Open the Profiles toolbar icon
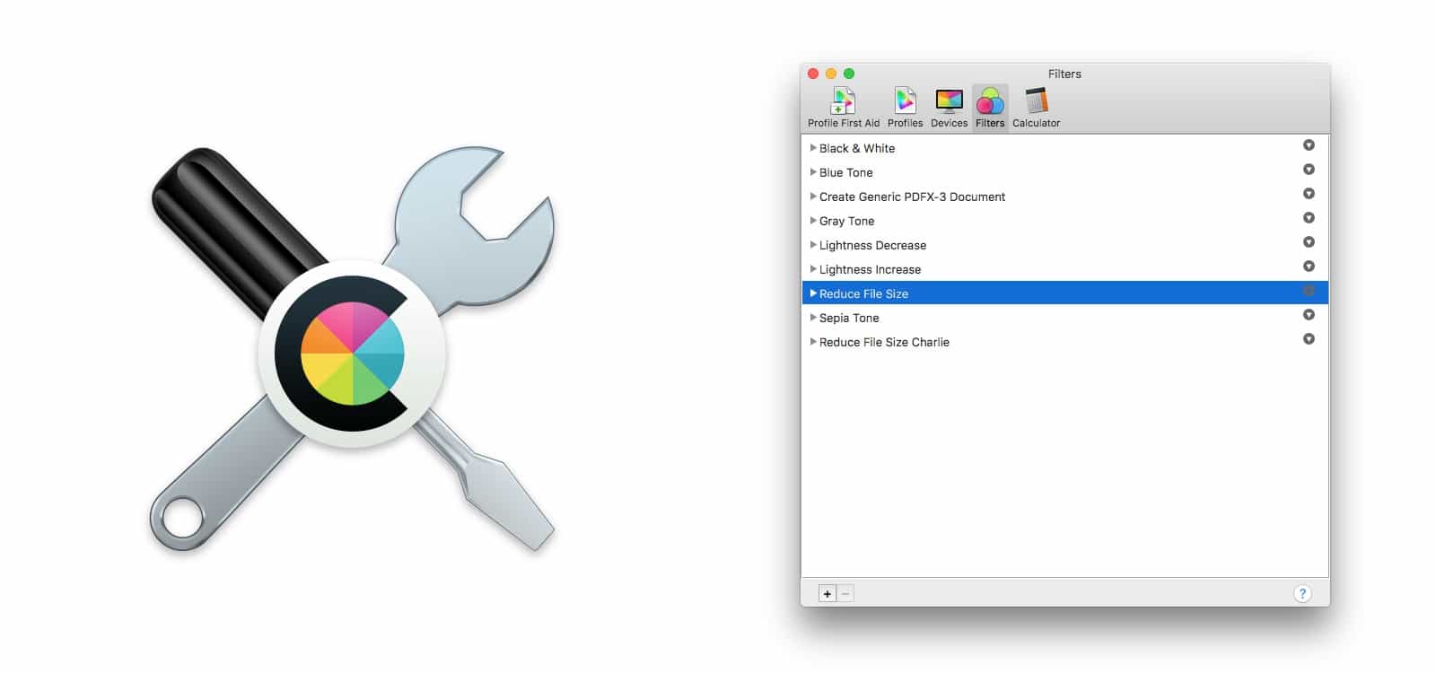Screen dimensions: 1436x673 pos(905,108)
